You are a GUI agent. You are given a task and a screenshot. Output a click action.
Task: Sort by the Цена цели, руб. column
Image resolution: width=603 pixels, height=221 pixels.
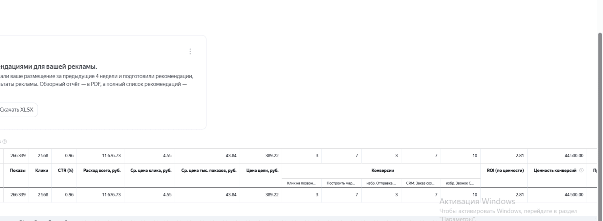pos(262,170)
